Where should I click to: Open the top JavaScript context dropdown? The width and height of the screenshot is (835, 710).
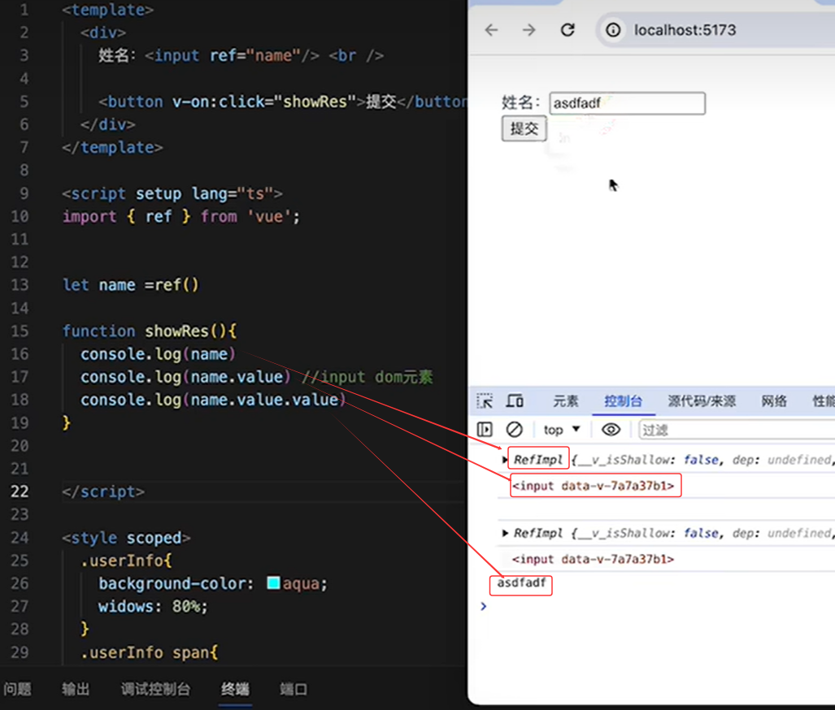coord(561,430)
